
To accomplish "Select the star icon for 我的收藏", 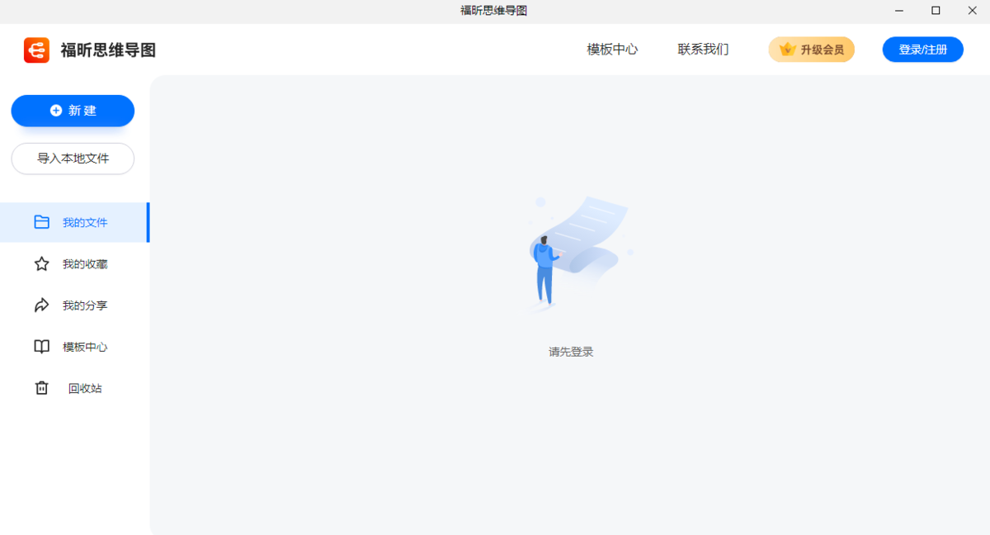I will pos(41,263).
